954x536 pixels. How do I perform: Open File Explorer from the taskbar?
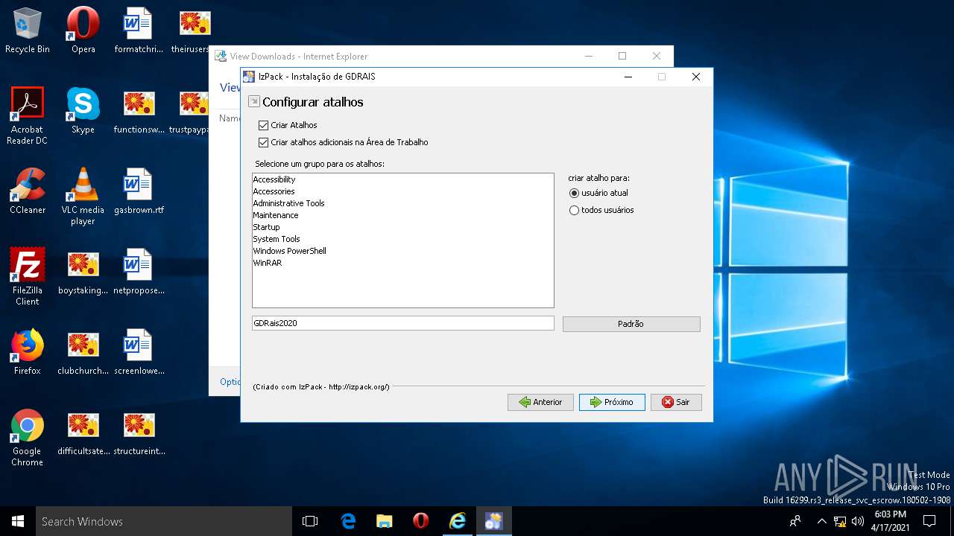coord(384,521)
